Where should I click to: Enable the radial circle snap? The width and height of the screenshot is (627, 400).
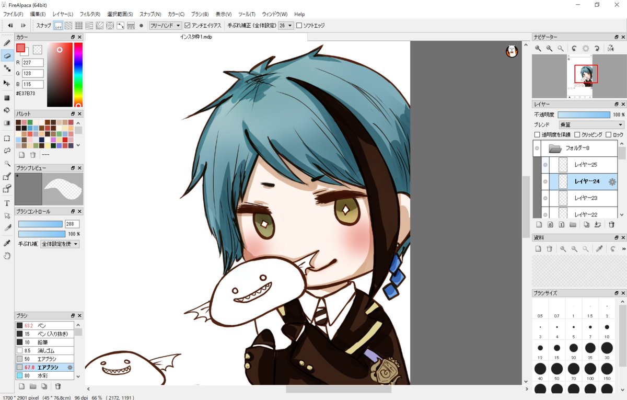click(110, 25)
